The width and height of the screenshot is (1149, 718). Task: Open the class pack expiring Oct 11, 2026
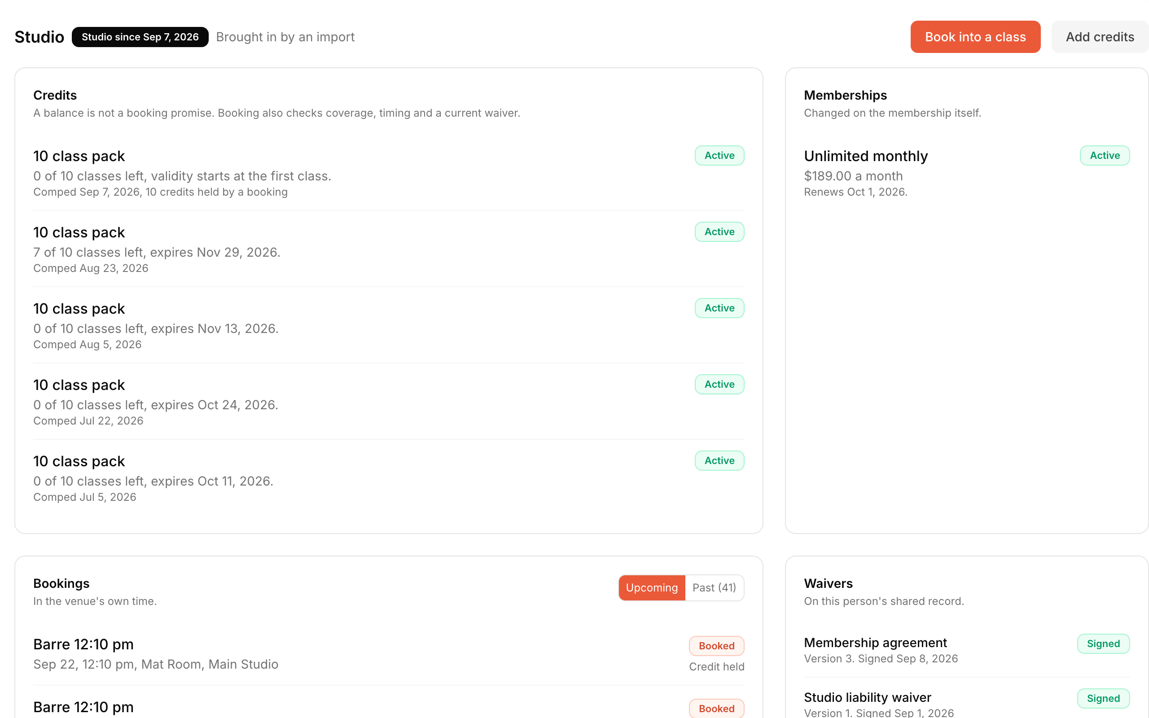point(388,478)
